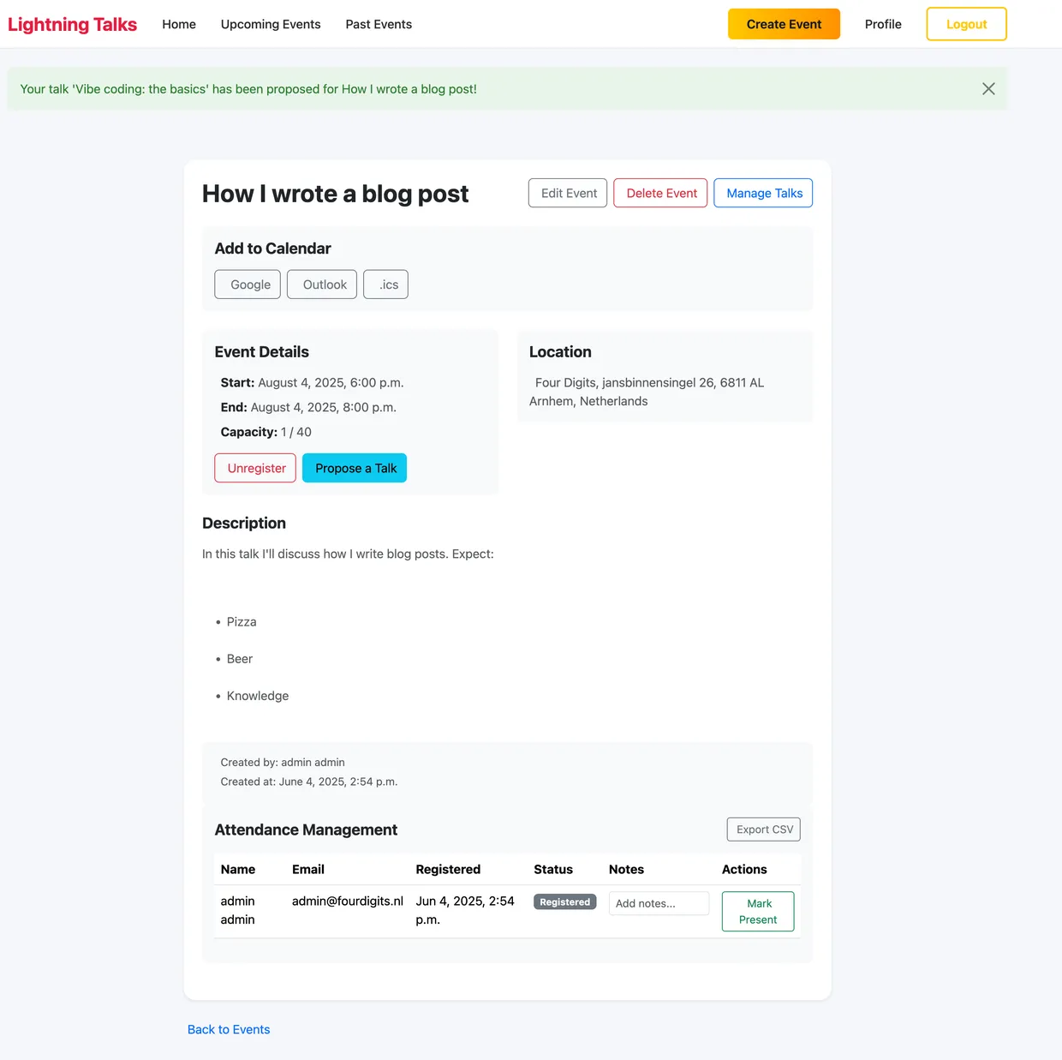1062x1060 pixels.
Task: Export attendance list as CSV
Action: (763, 829)
